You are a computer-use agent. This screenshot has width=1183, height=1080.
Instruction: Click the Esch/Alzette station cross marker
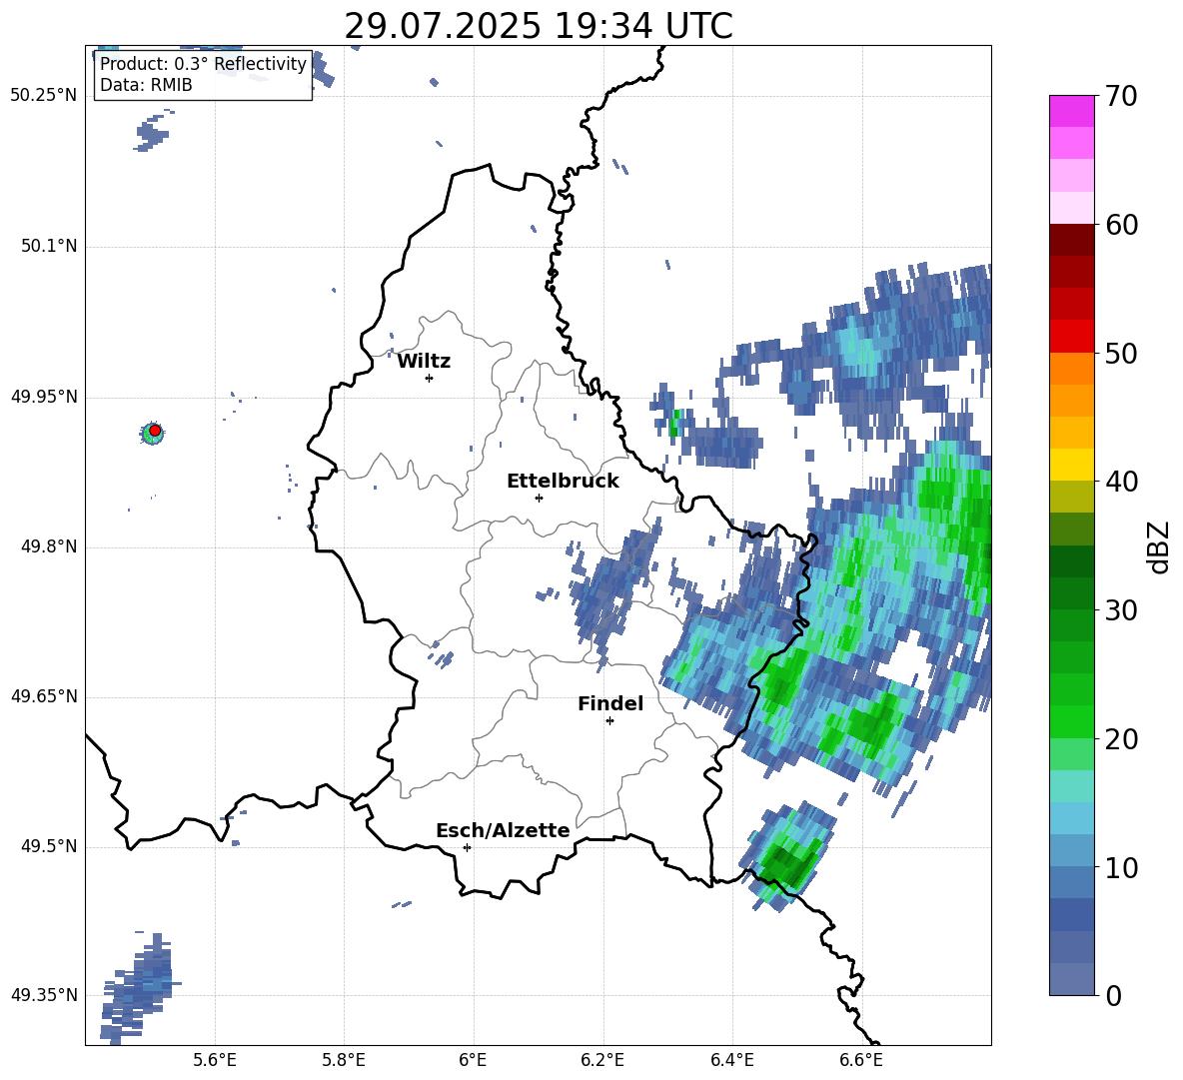(x=467, y=847)
